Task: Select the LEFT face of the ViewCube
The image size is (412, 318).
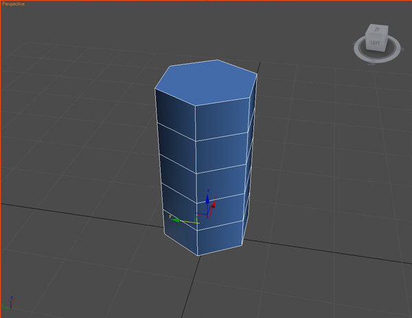Action: click(x=375, y=43)
